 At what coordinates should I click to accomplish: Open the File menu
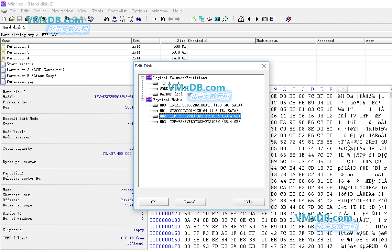coord(13,11)
